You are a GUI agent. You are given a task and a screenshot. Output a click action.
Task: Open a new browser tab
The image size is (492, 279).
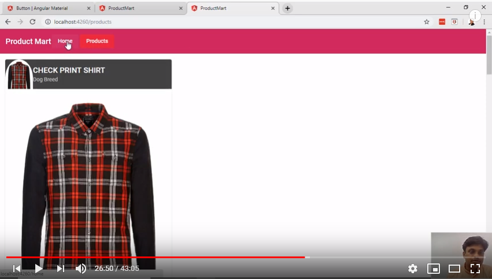point(287,8)
